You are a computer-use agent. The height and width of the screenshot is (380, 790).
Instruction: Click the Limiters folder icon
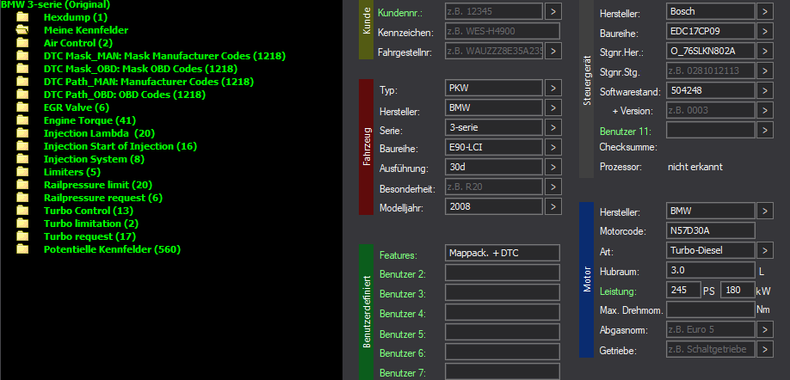(x=22, y=172)
